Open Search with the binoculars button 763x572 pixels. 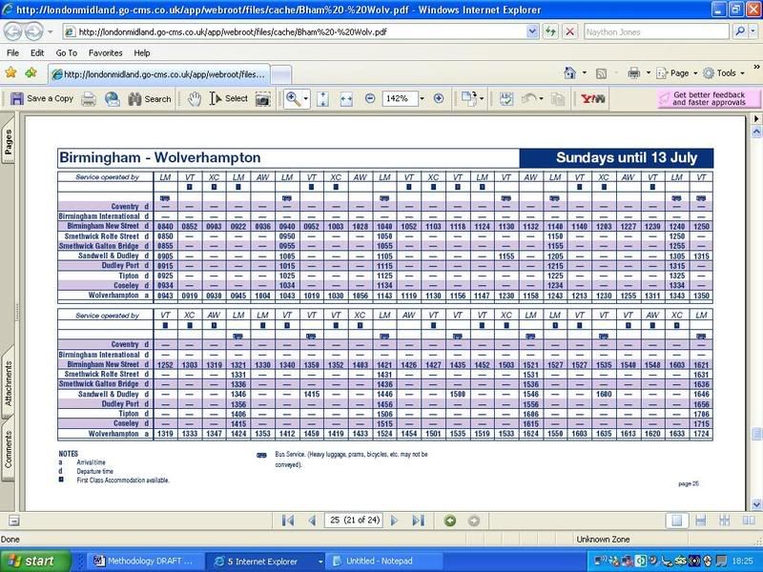[150, 99]
